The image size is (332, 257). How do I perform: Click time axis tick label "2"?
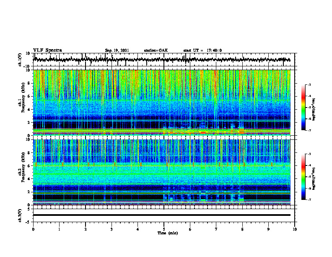(86, 229)
